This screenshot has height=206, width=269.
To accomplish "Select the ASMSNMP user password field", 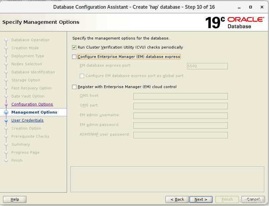I will 181,135.
